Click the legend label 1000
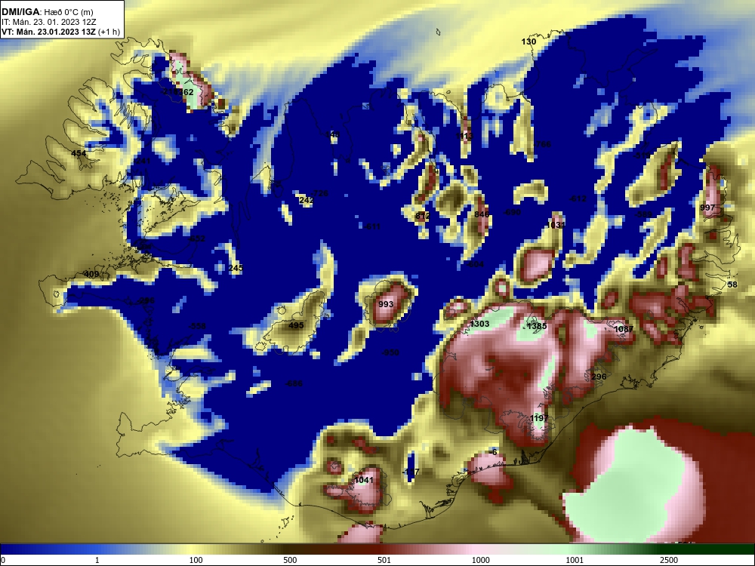The image size is (755, 566). tap(480, 560)
